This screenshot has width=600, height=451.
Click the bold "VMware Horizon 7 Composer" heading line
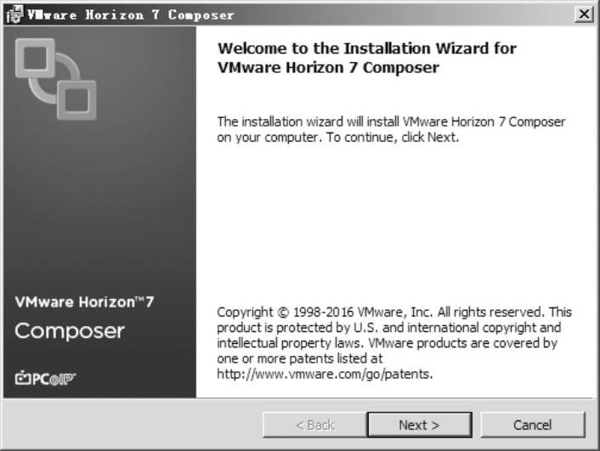click(328, 68)
